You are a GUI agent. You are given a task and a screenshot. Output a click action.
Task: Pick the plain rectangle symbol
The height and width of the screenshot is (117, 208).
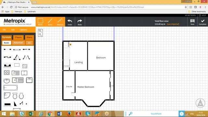17,65
